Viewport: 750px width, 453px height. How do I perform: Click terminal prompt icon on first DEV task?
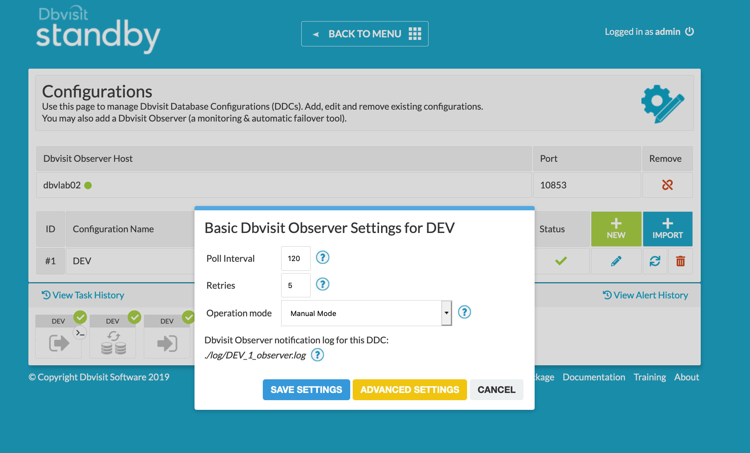(x=80, y=333)
